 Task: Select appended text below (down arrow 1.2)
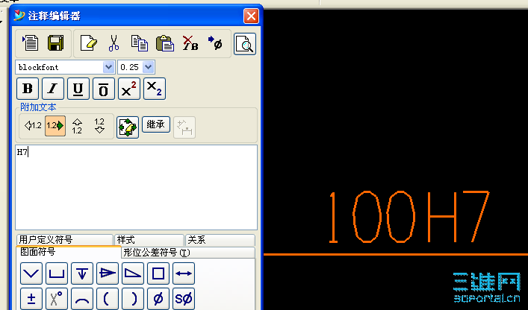point(99,126)
